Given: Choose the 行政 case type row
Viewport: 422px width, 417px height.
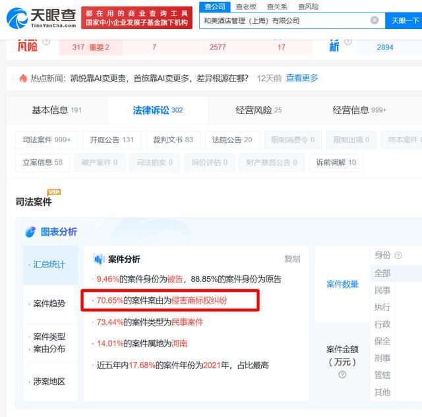Looking at the screenshot, I should 382,324.
